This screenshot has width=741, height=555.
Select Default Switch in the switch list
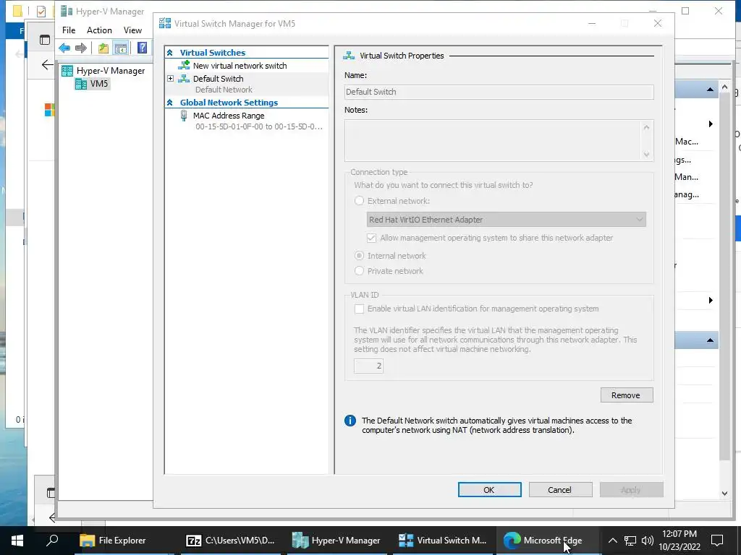(218, 79)
